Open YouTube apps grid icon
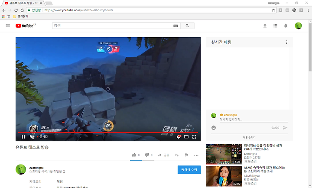The width and height of the screenshot is (312, 188). 275,26
